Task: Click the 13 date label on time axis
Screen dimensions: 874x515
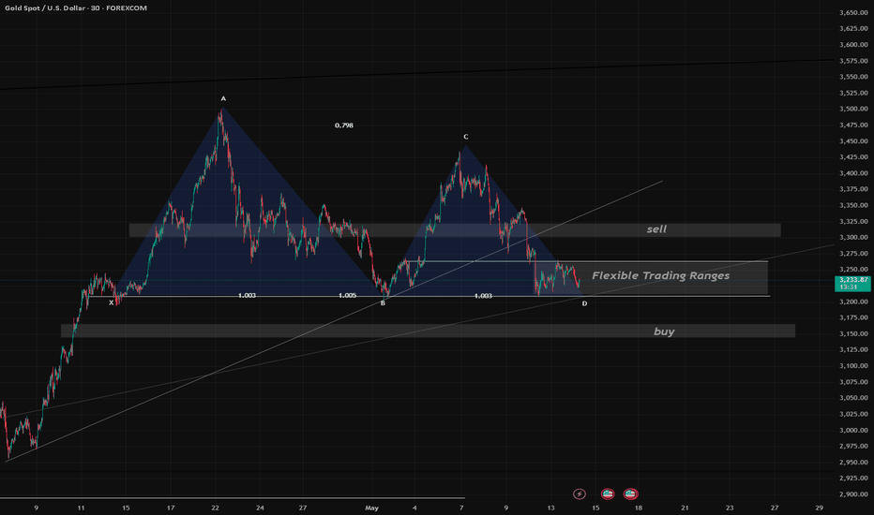Action: coord(550,508)
